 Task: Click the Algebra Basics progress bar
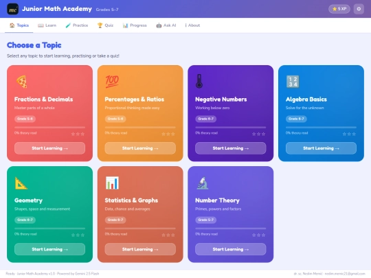click(321, 128)
